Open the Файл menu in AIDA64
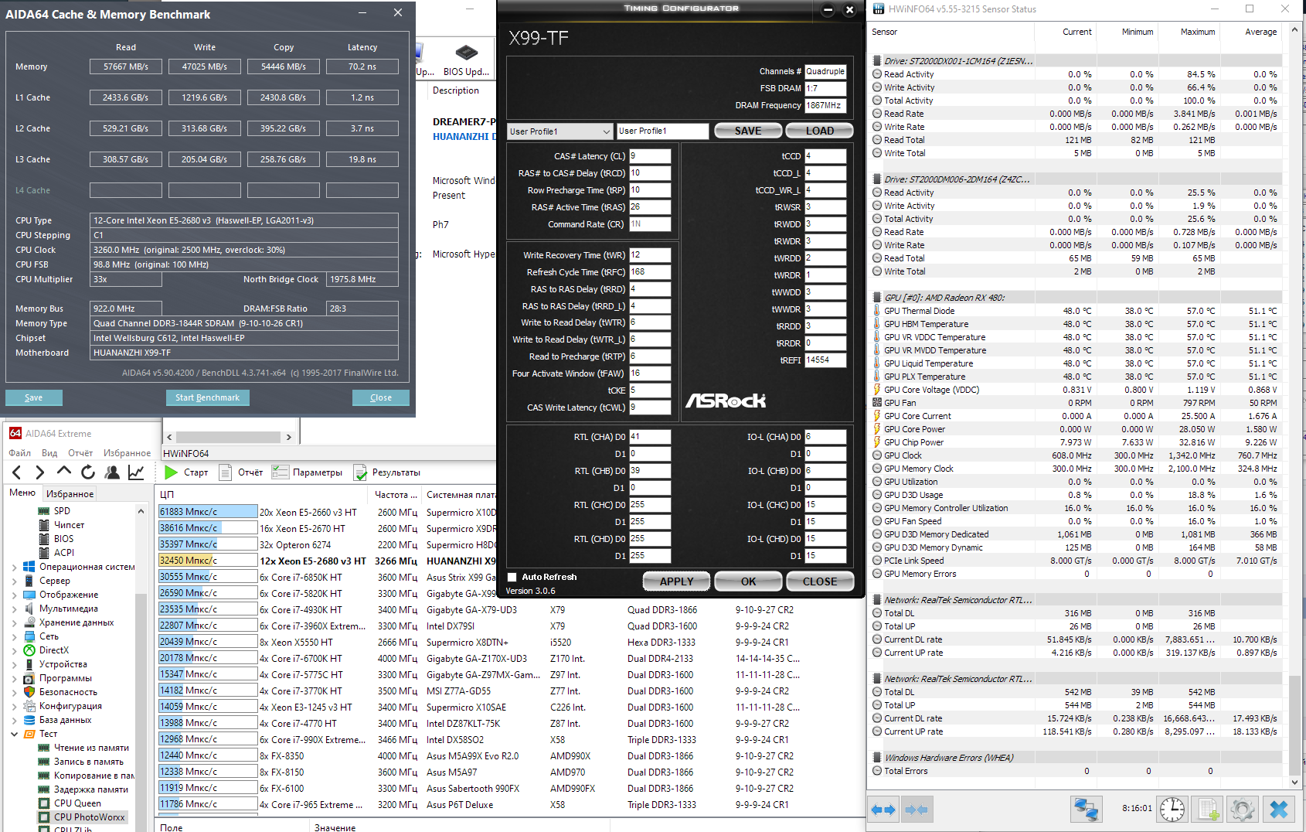Viewport: 1306px width, 832px height. point(19,453)
